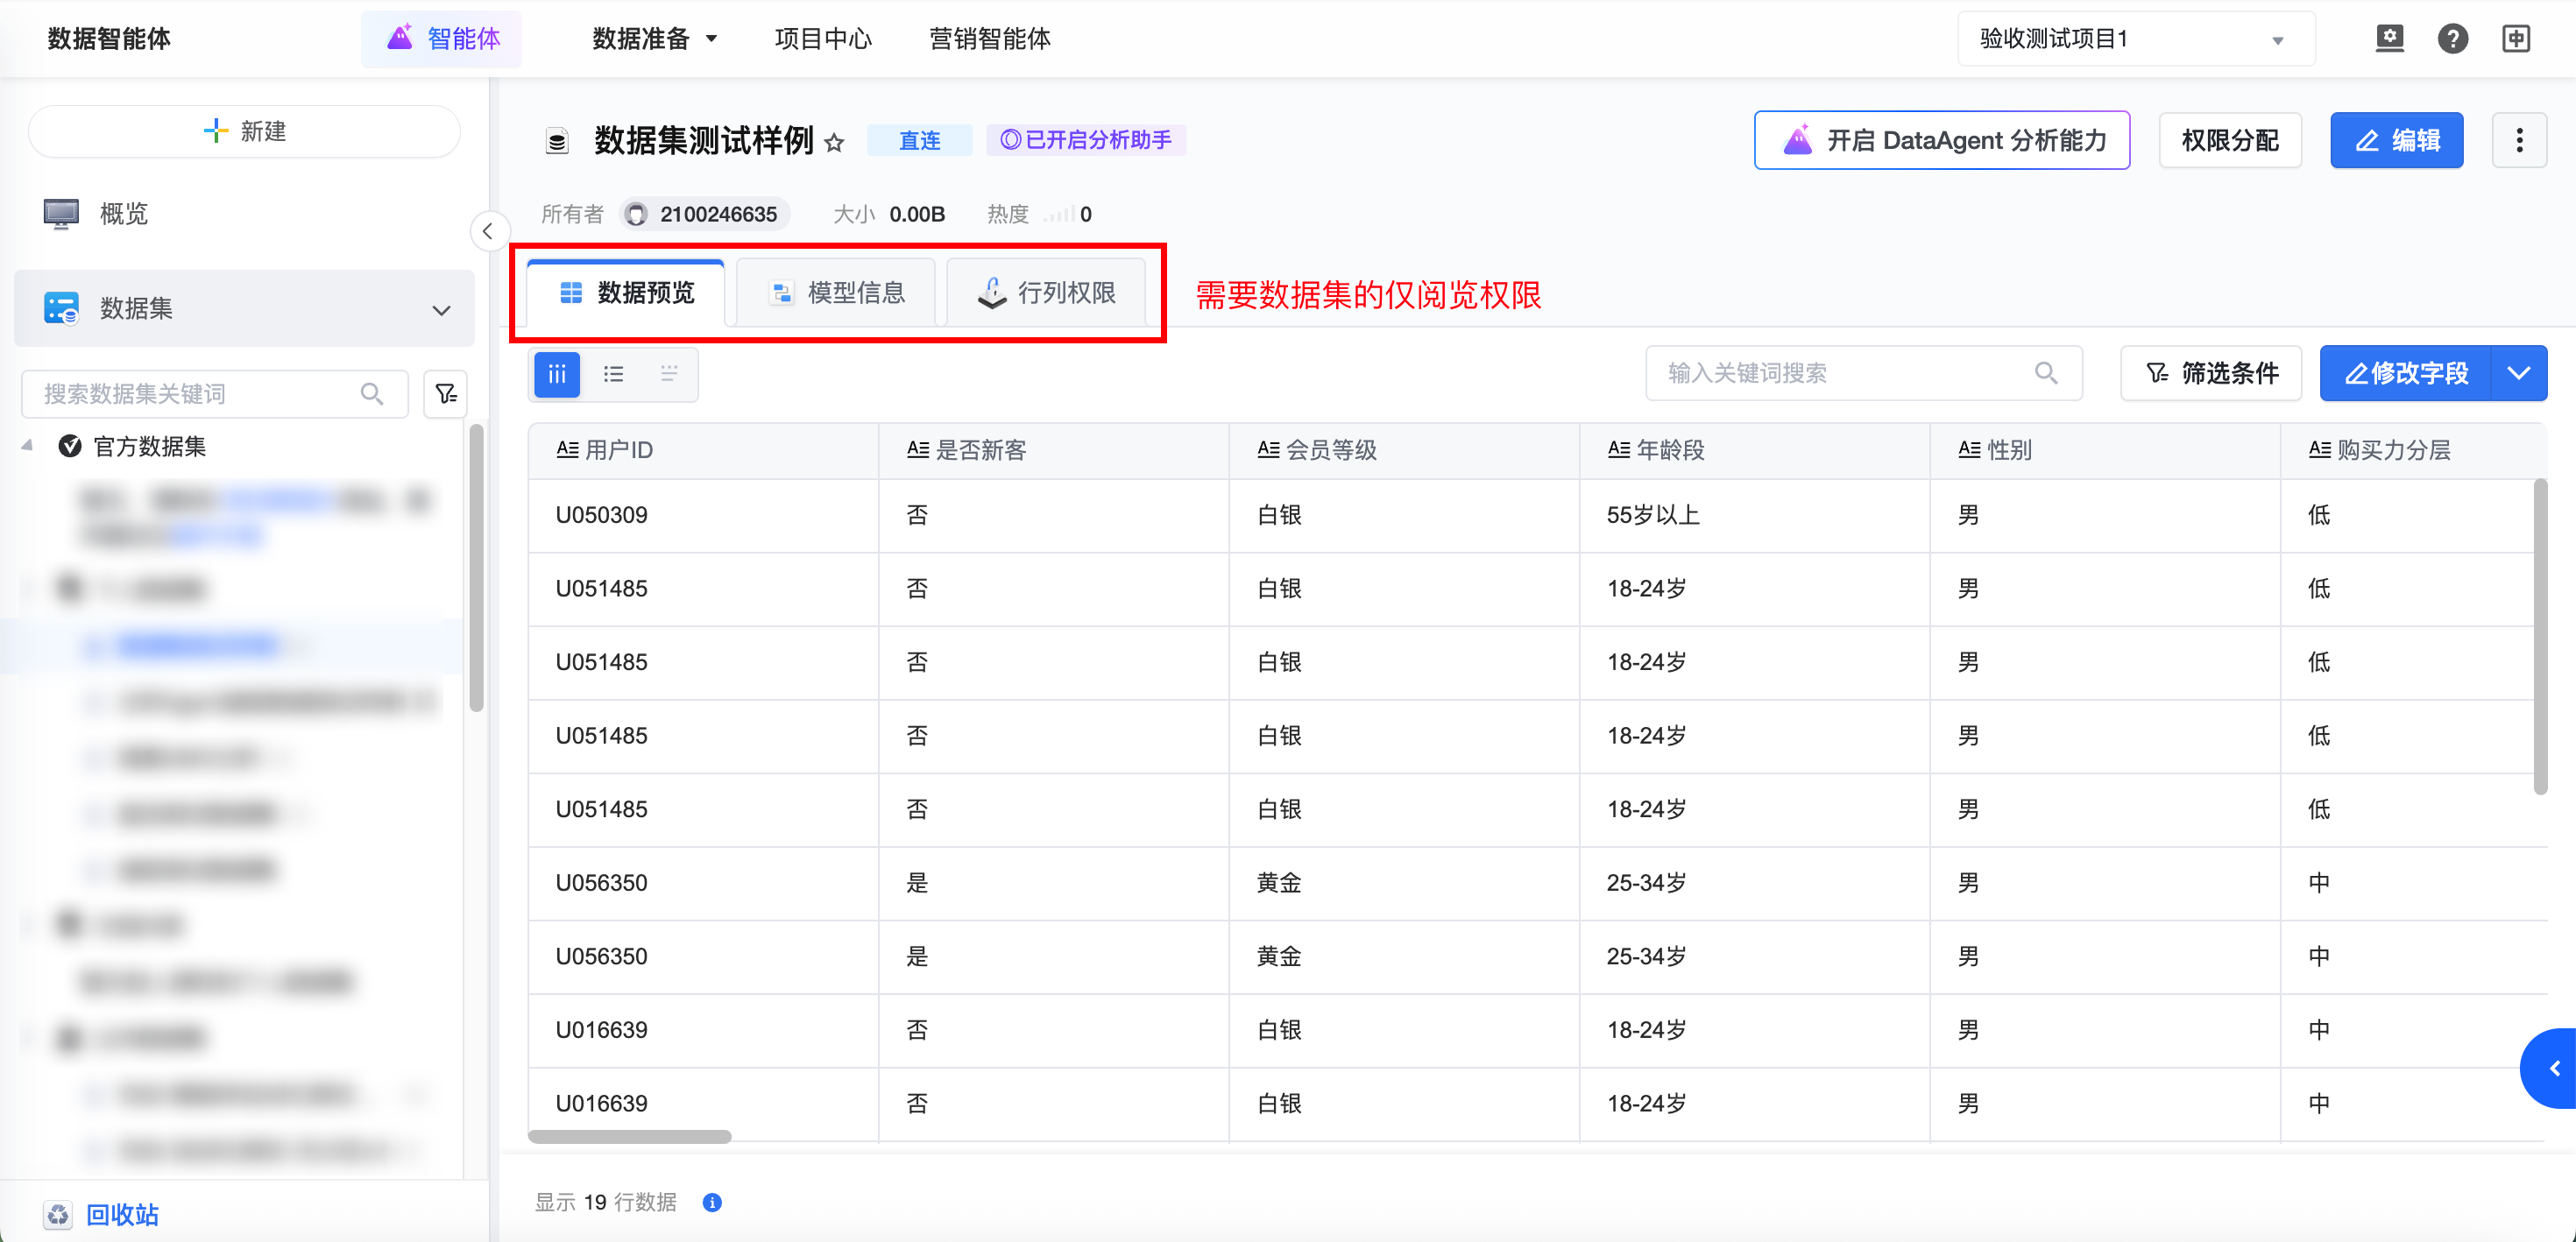This screenshot has width=2576, height=1242.
Task: Switch to the column grid view toggle
Action: click(557, 374)
